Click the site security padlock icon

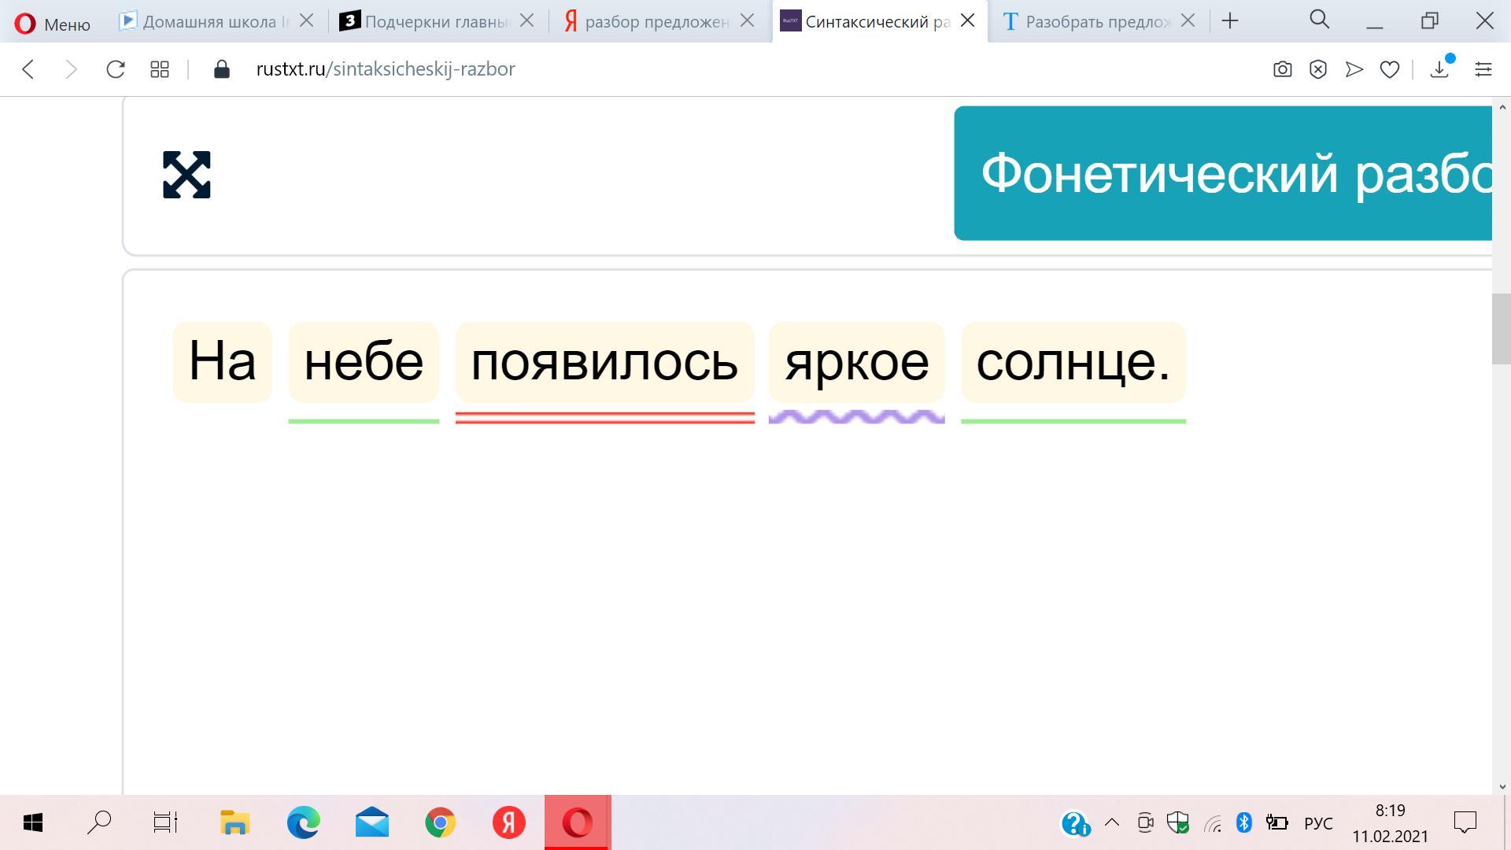(222, 69)
